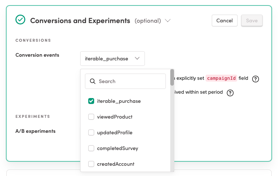The image size is (278, 176).
Task: Click the A/B experiments label
Action: point(35,131)
